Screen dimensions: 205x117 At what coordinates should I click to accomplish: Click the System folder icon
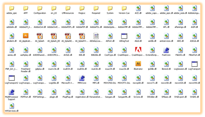110,8
